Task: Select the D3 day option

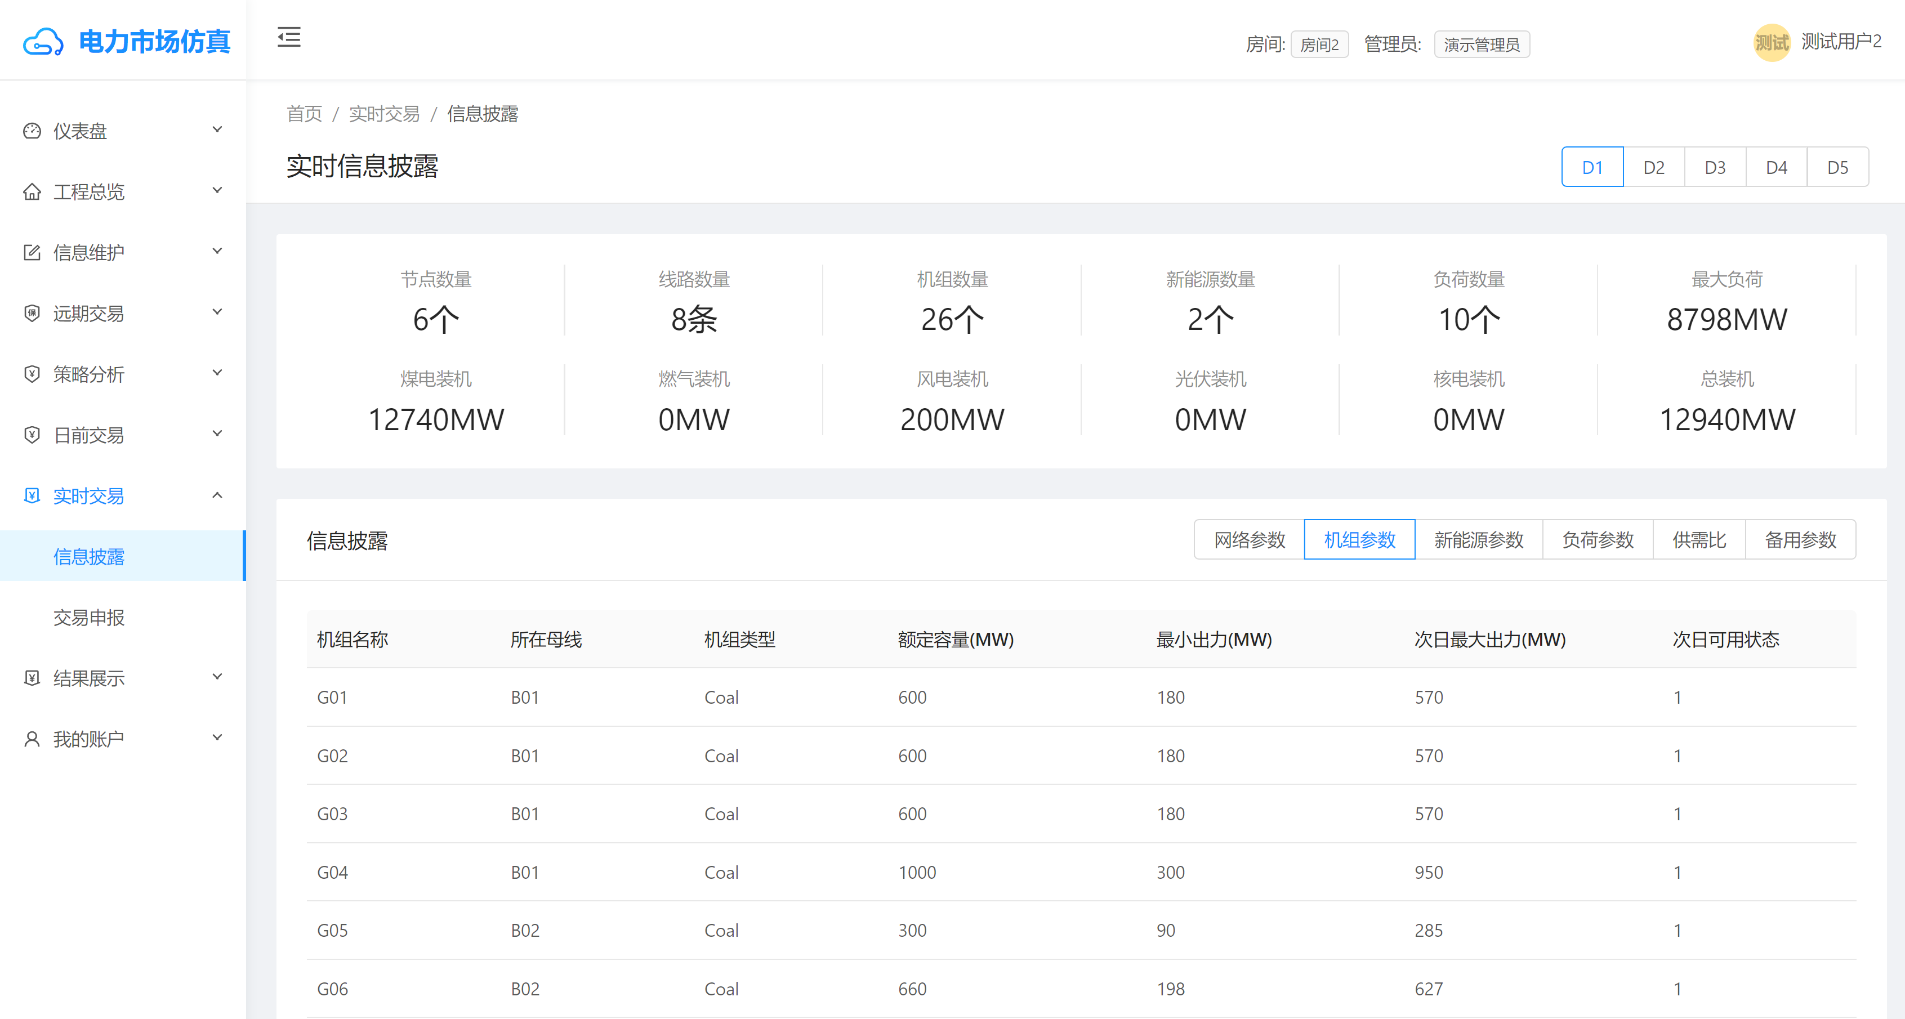Action: [x=1715, y=167]
